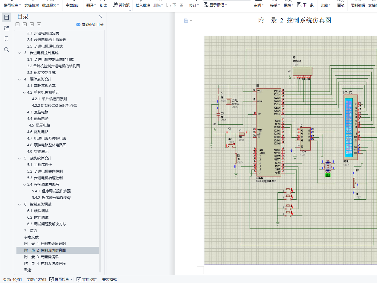Go to 附录 1 控制系统原理图
Viewport: 377px width, 283px height.
pyautogui.click(x=45, y=244)
